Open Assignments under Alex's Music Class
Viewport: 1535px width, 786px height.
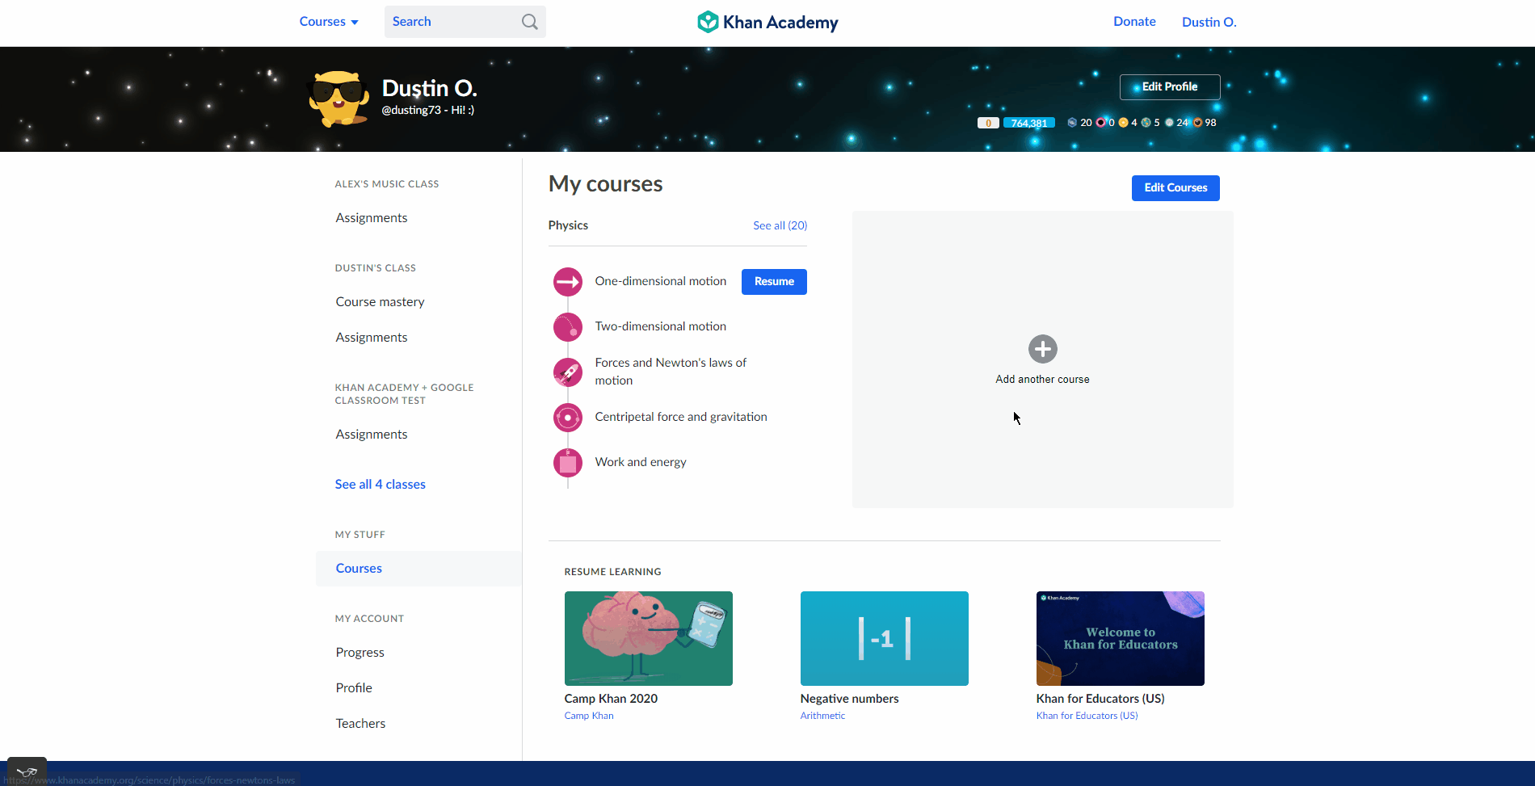(372, 217)
